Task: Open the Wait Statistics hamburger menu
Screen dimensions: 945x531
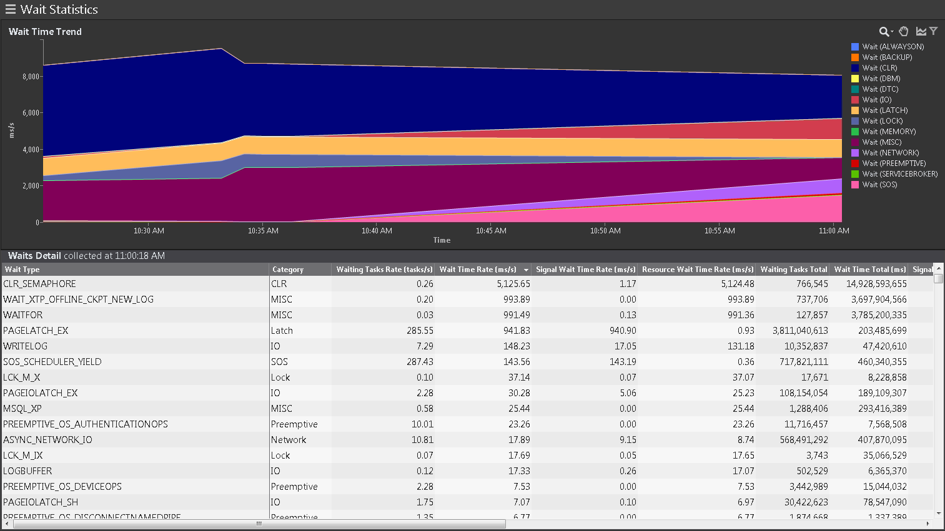Action: coord(10,9)
